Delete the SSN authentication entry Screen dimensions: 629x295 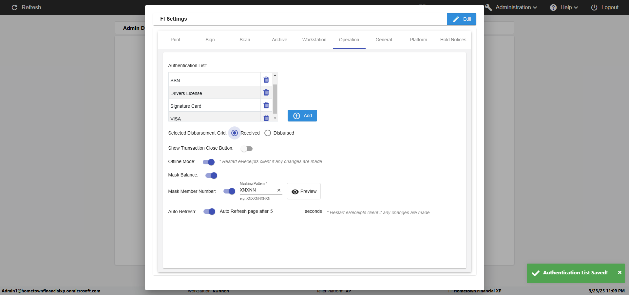(266, 80)
